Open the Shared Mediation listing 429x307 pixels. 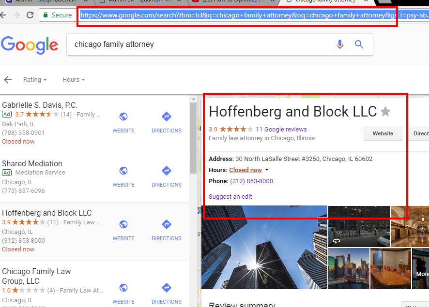point(32,163)
